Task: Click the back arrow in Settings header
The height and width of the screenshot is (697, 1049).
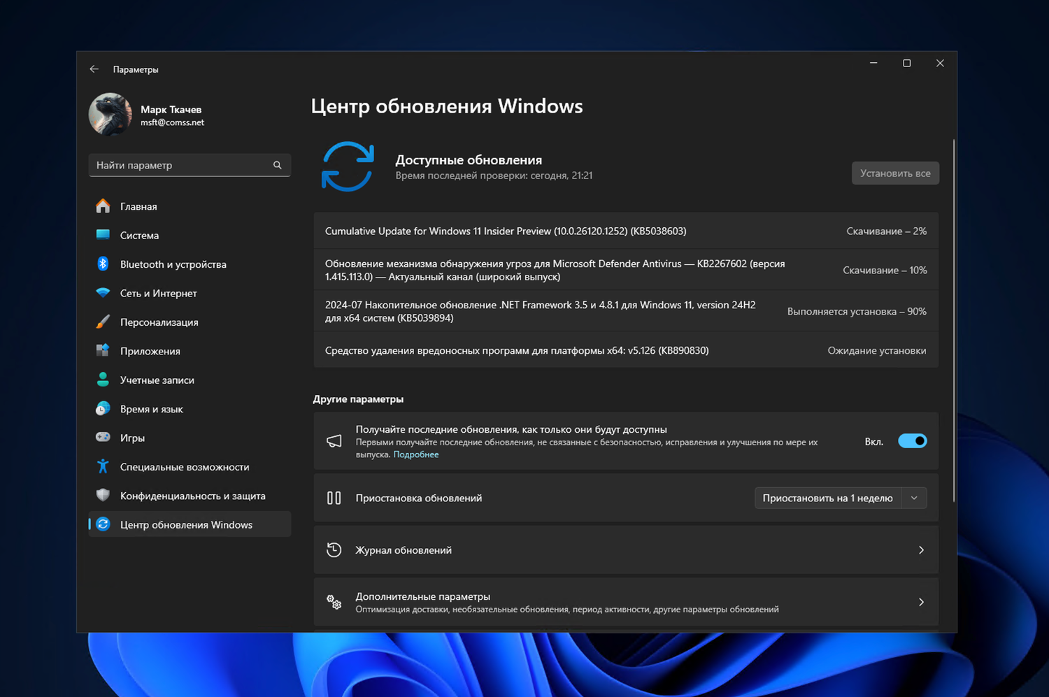Action: tap(94, 69)
